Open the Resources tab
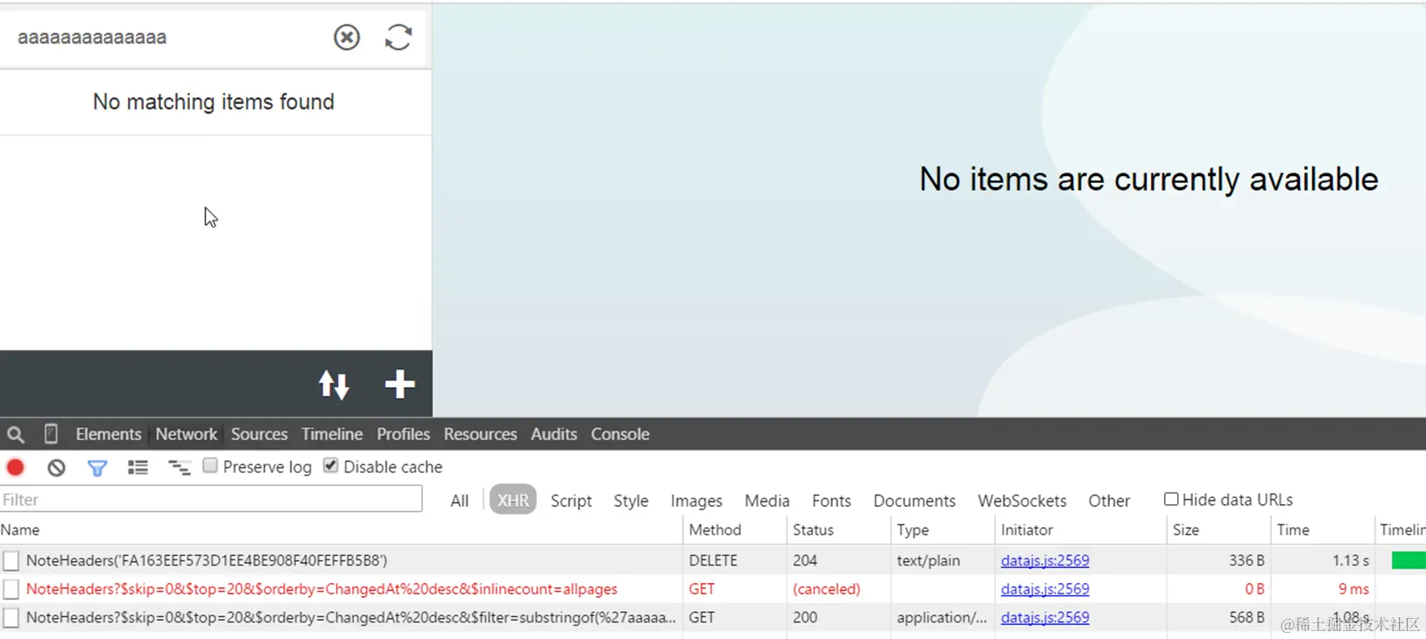Viewport: 1426px width, 639px height. click(480, 434)
